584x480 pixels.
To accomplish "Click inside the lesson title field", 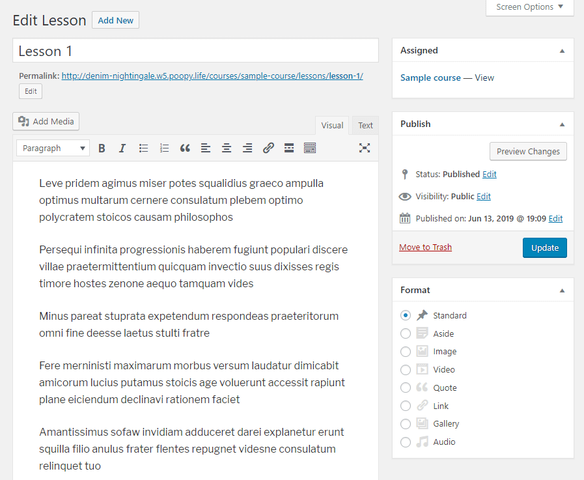I will pyautogui.click(x=195, y=51).
